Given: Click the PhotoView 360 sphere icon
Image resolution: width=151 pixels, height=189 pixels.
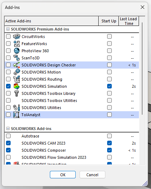Looking at the screenshot, I should (x=17, y=51).
